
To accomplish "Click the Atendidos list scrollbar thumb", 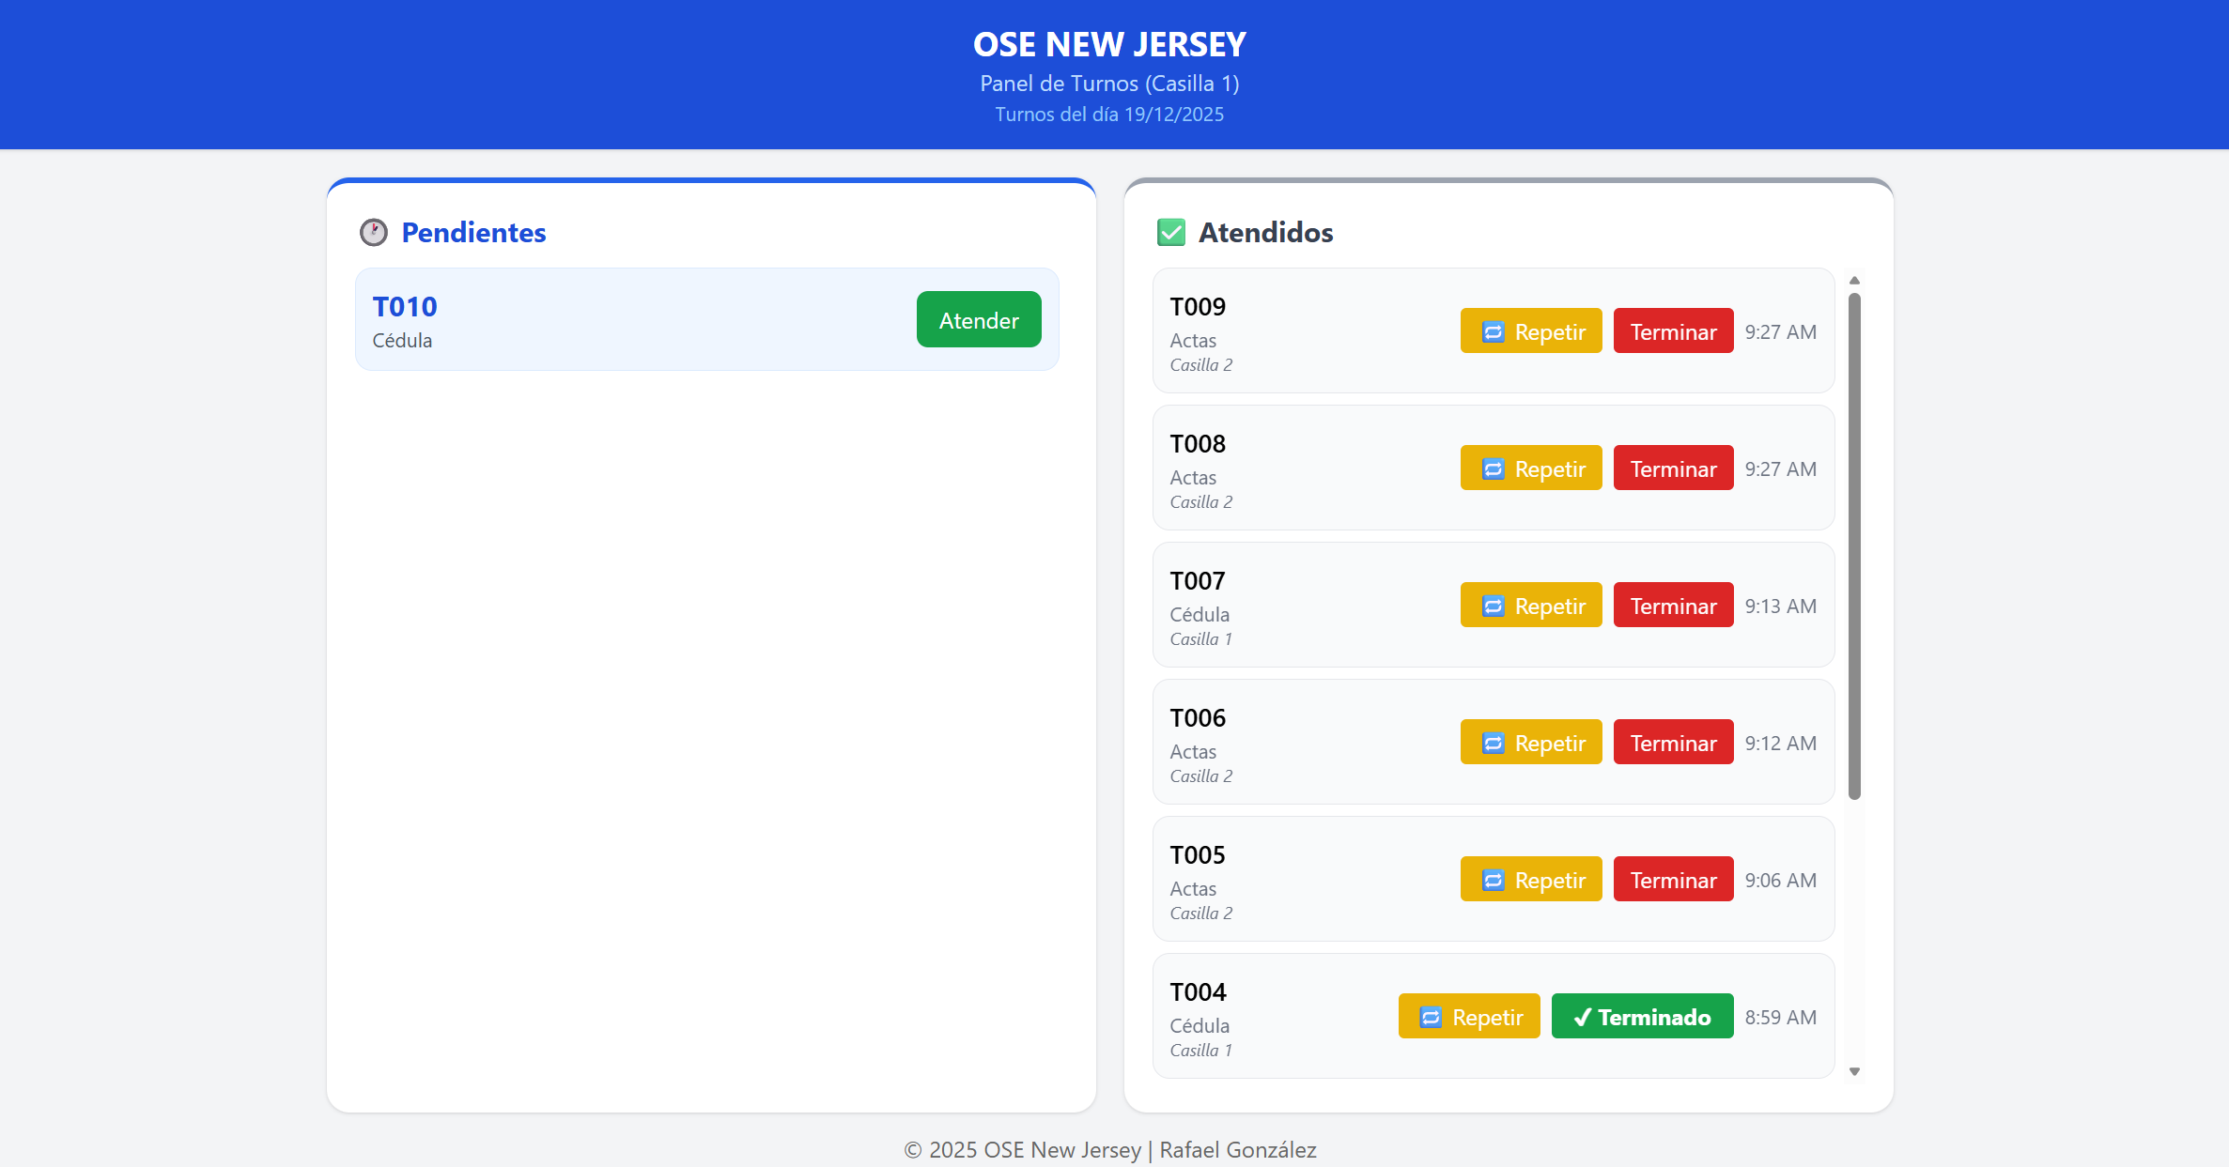I will pyautogui.click(x=1854, y=545).
